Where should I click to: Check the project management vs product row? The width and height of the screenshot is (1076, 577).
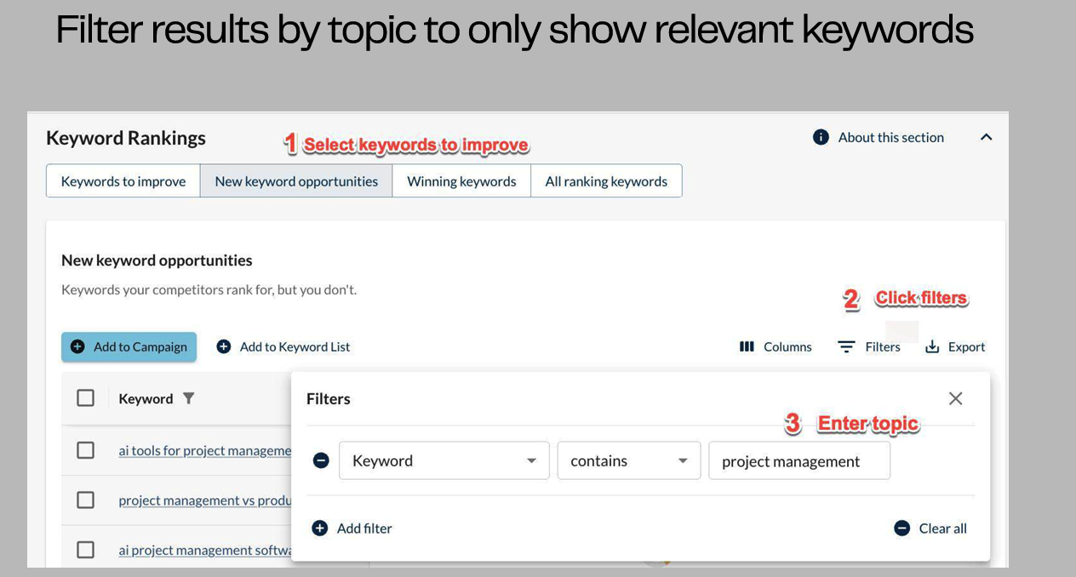point(86,500)
